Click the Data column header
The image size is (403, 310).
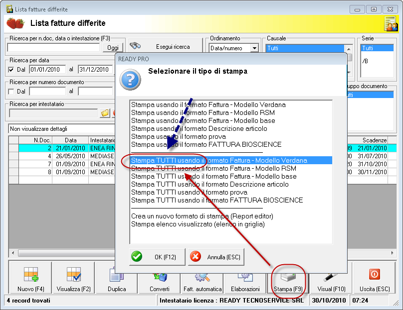pyautogui.click(x=70, y=140)
